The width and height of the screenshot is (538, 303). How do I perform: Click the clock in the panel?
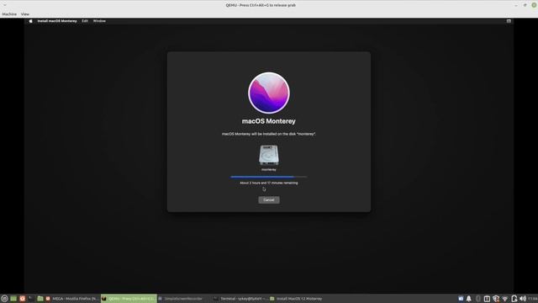(x=533, y=299)
